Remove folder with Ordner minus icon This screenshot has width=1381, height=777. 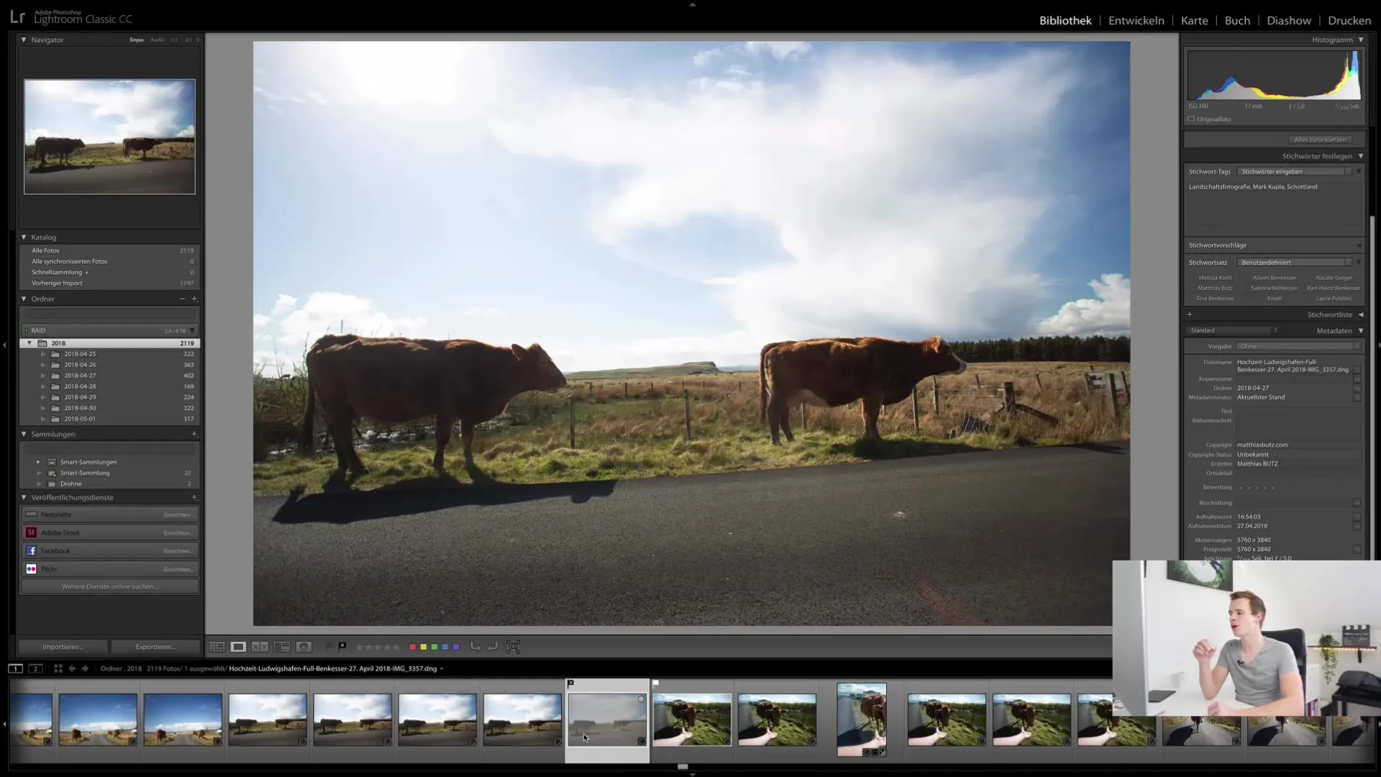(182, 299)
